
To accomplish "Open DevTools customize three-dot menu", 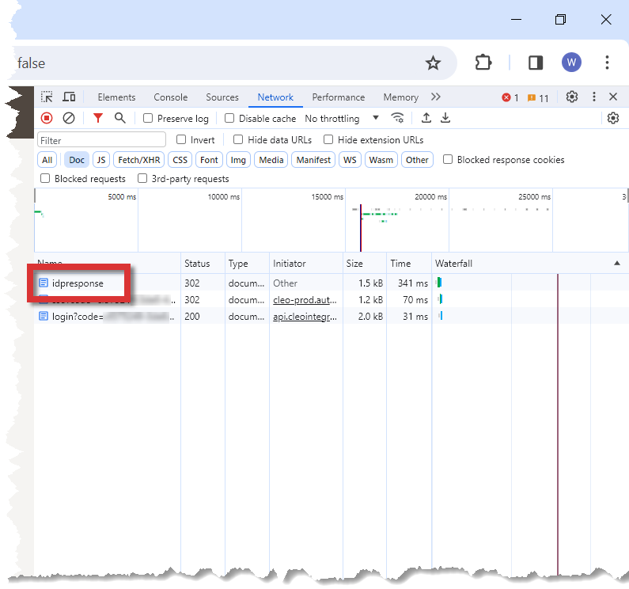I will [594, 97].
